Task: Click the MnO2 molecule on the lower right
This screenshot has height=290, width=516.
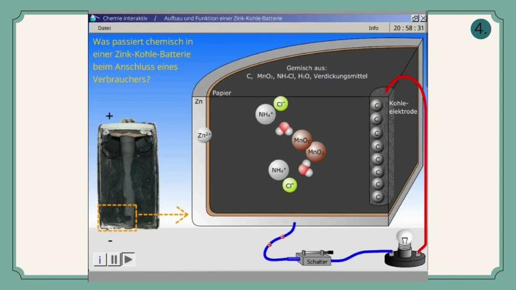Action: (x=316, y=152)
